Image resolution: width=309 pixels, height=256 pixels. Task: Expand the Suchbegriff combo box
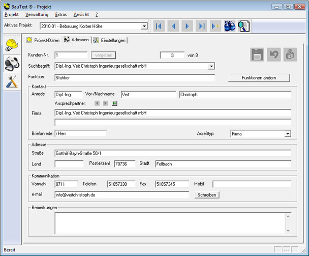211,66
